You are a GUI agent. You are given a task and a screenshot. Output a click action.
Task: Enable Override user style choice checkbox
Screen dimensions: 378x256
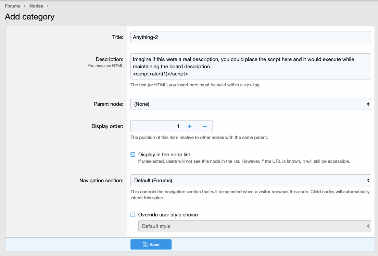pyautogui.click(x=133, y=215)
